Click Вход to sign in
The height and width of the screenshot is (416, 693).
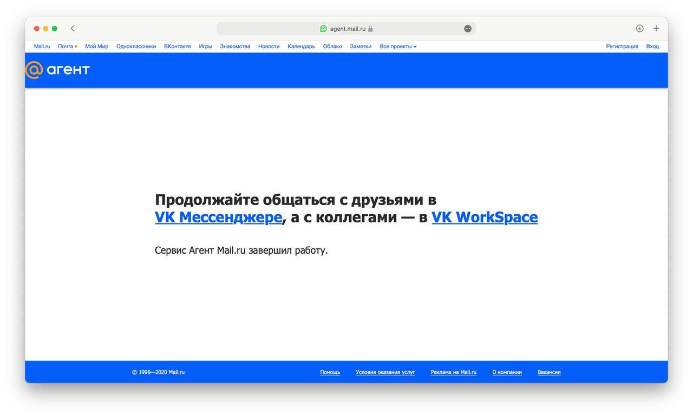coord(652,47)
